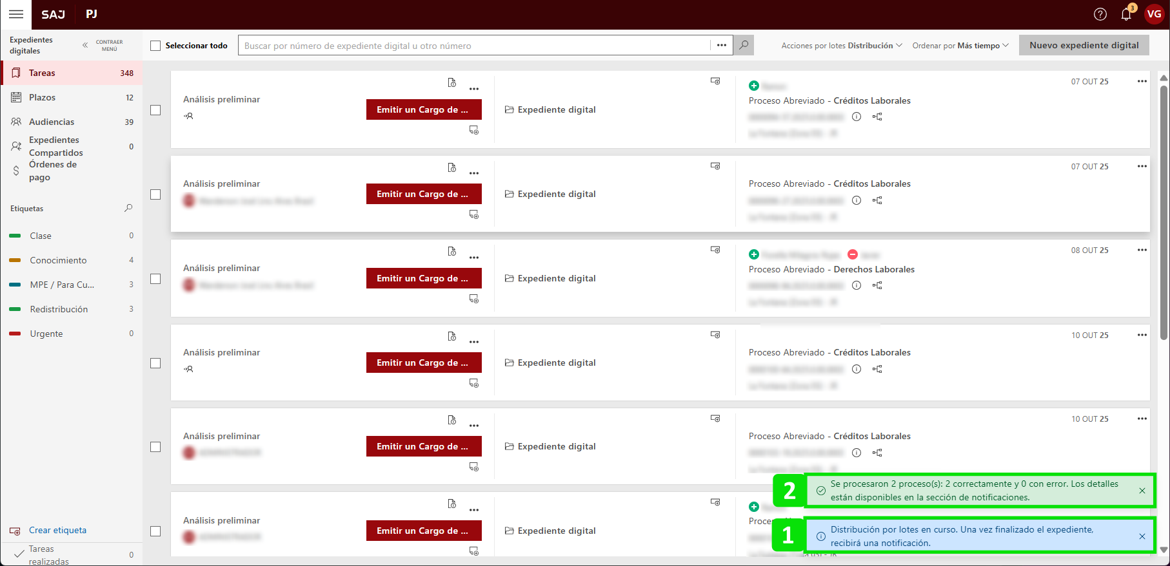Expand the Acciones por lotes Distribución dropdown
Viewport: 1170px width, 566px height.
[x=841, y=46]
